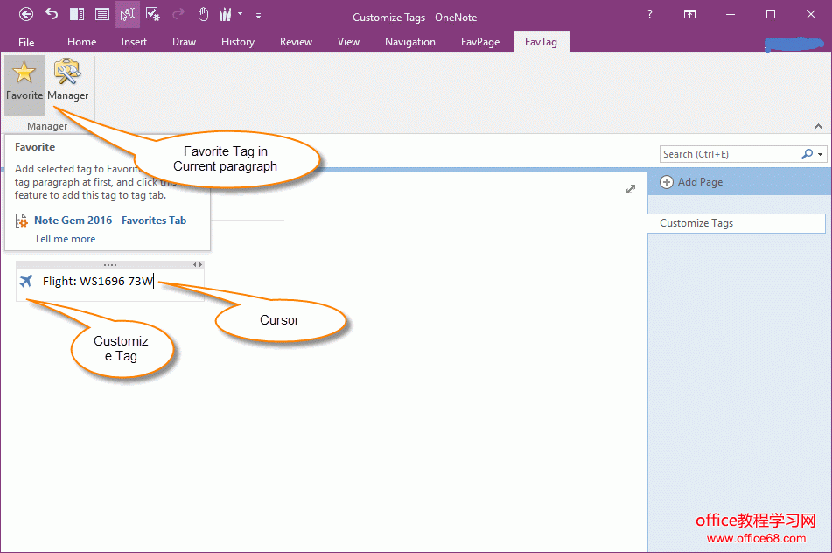This screenshot has width=832, height=553.
Task: Collapse the ribbon with the chevron
Action: [x=818, y=126]
